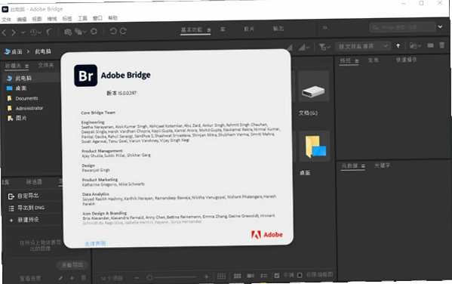Viewport: 452px width, 284px height.
Task: Switch to 胶片 workspace
Action: coord(249,29)
